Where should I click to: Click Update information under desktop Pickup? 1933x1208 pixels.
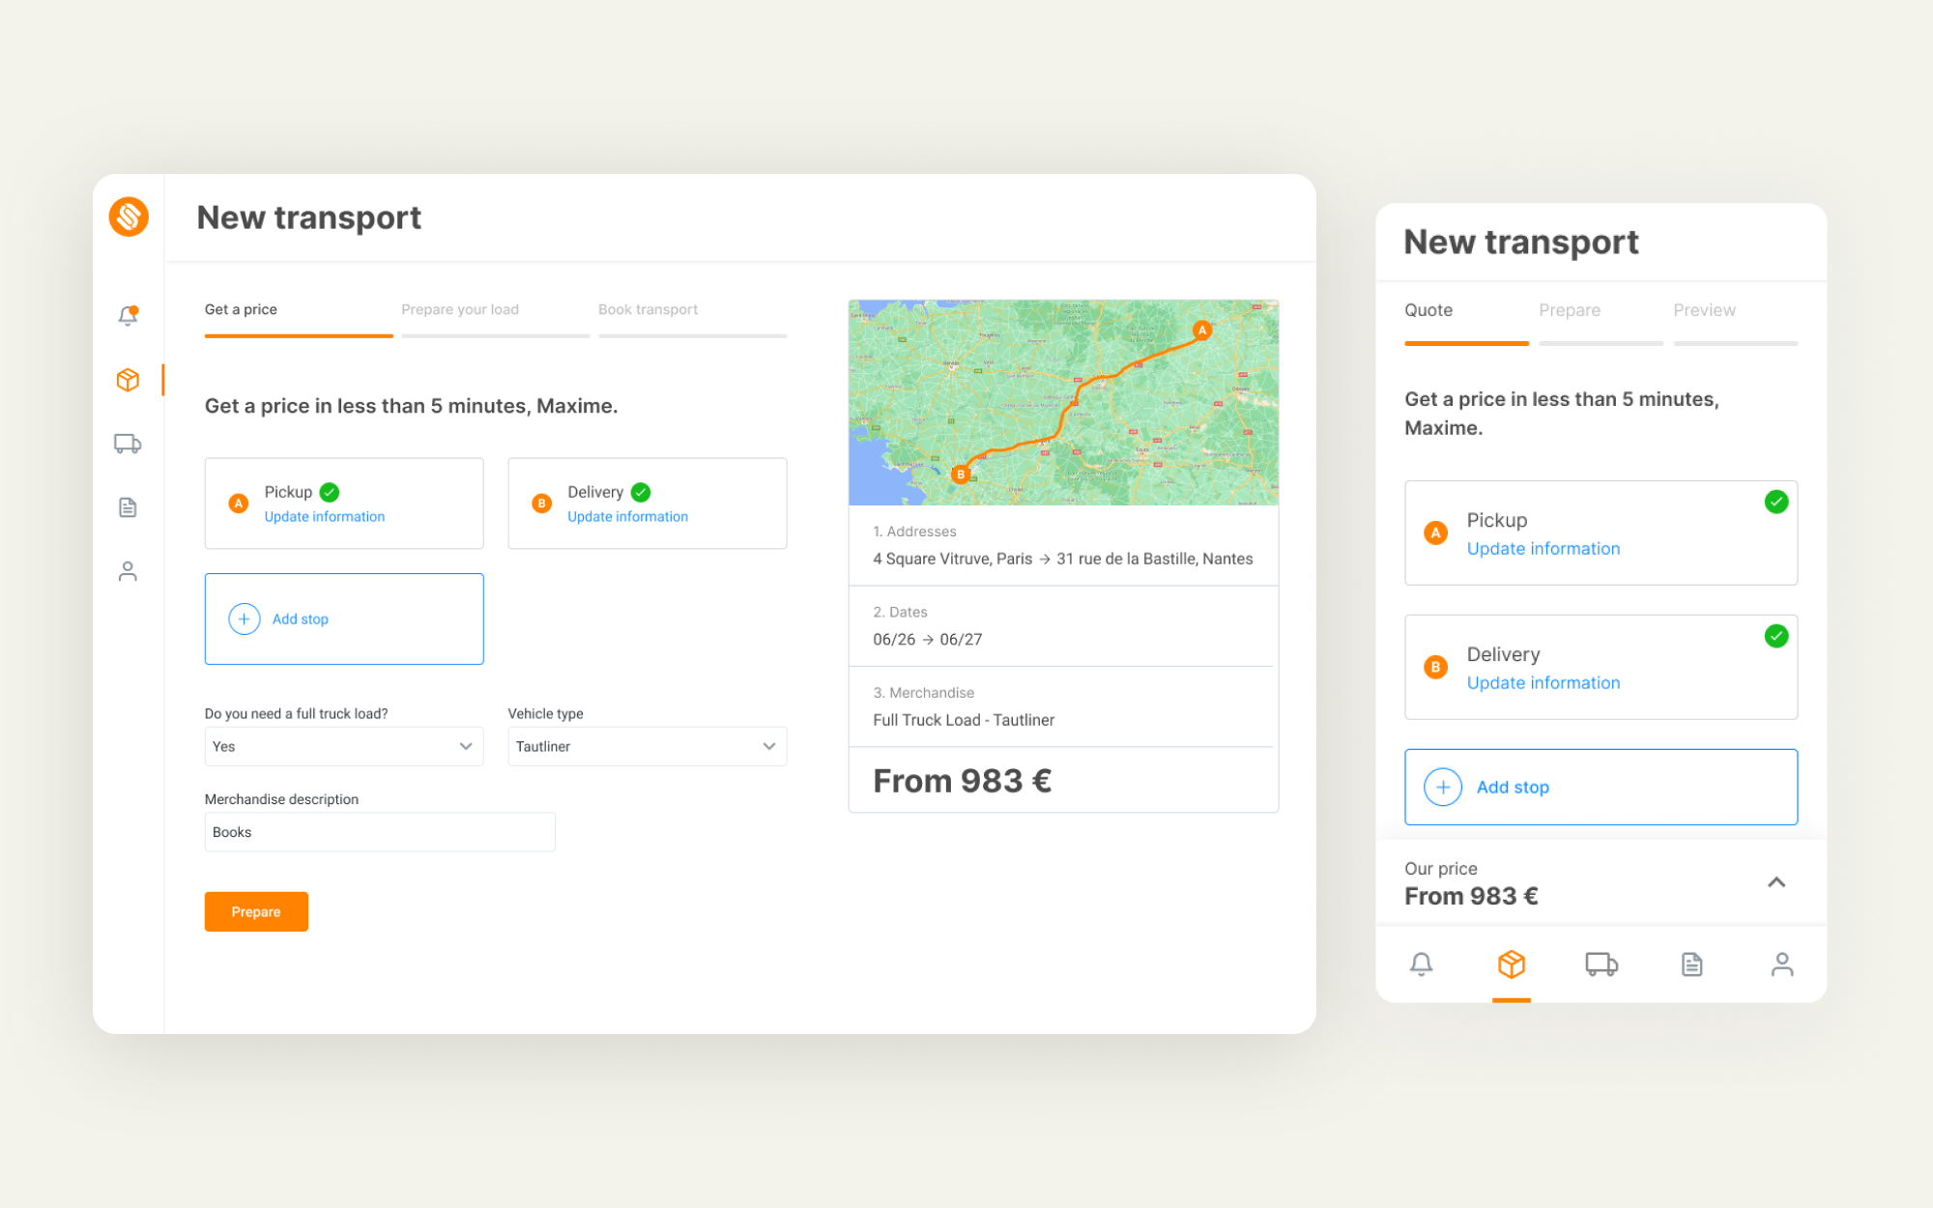325,517
